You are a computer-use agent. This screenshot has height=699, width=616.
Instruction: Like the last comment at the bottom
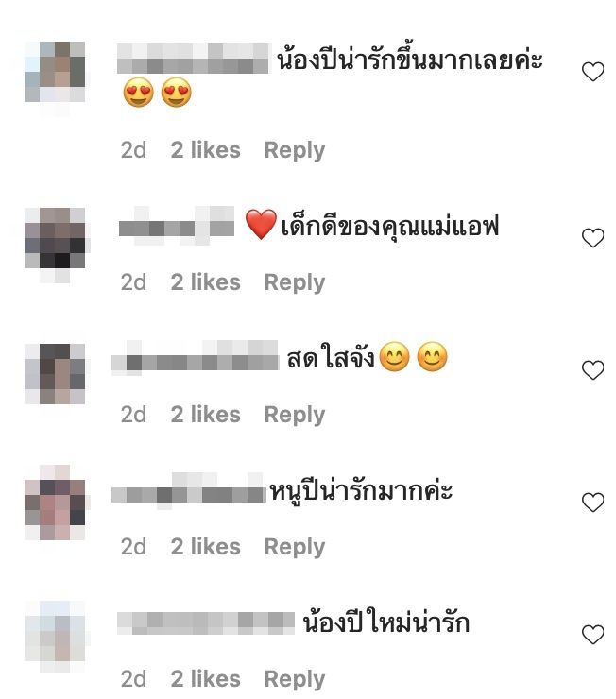[x=592, y=635]
